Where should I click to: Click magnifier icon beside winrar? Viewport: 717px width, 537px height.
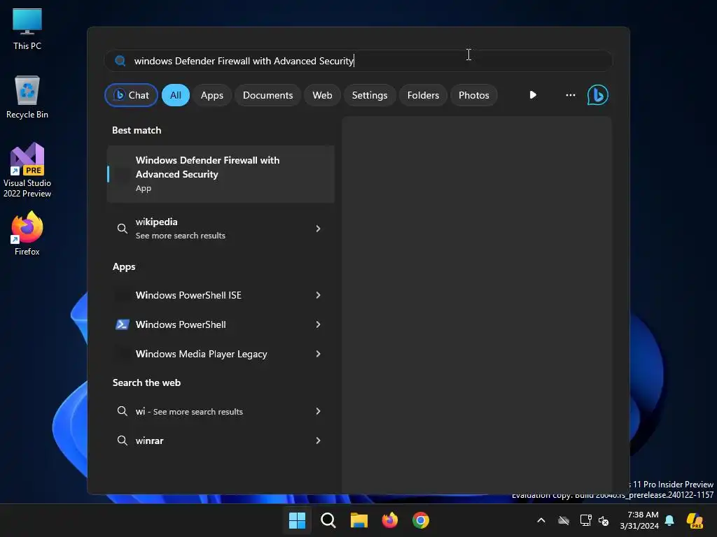(x=122, y=441)
